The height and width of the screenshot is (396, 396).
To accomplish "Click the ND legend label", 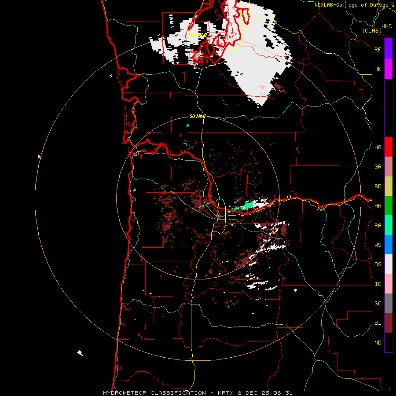I will point(378,343).
